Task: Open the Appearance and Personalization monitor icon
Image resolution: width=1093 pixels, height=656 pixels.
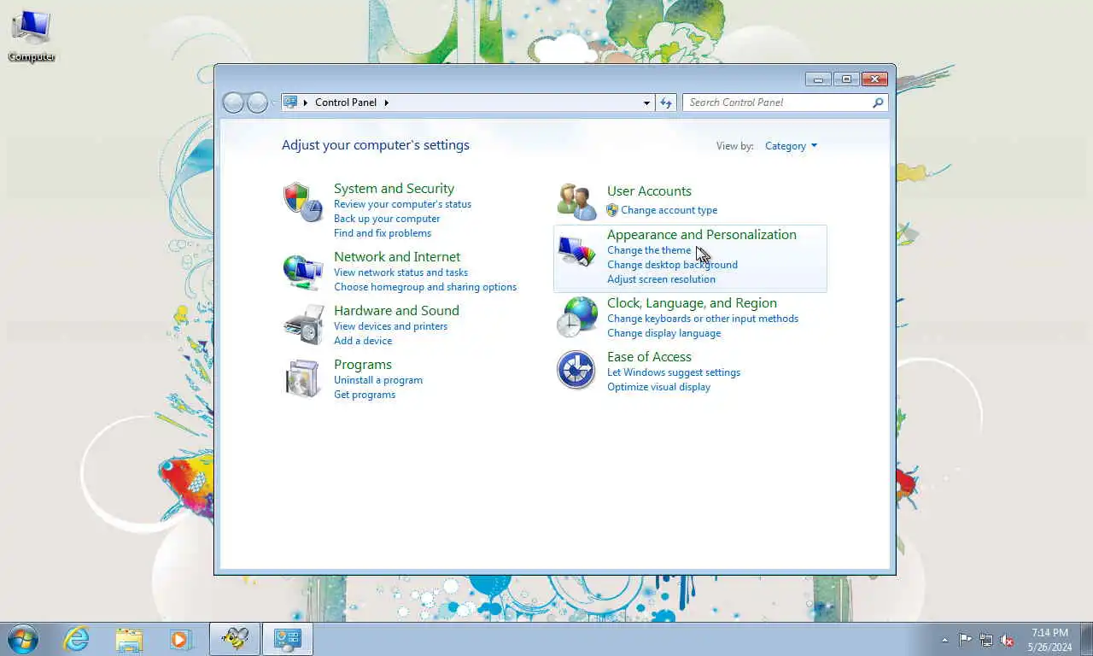Action: tap(576, 252)
